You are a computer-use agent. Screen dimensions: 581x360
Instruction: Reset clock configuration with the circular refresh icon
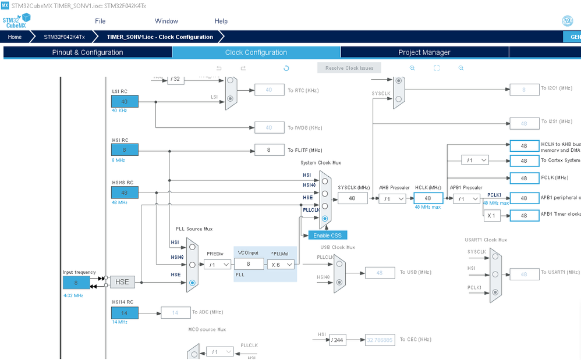point(286,68)
